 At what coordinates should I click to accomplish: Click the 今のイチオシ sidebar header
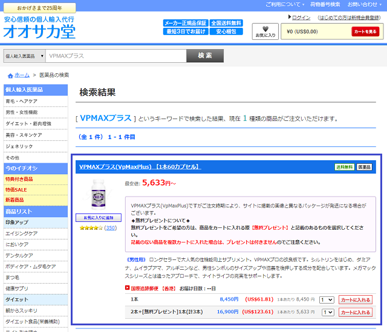(x=36, y=169)
